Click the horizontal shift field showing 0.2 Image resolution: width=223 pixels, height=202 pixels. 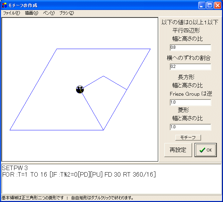pos(190,67)
